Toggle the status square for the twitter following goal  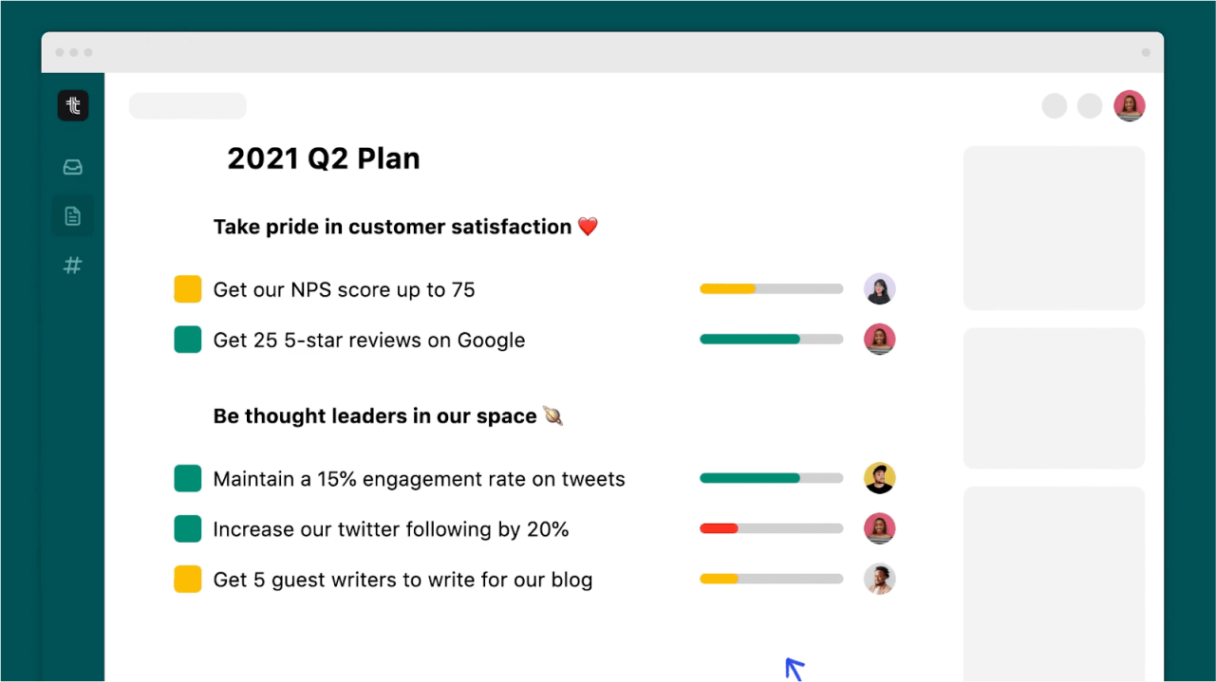point(188,529)
